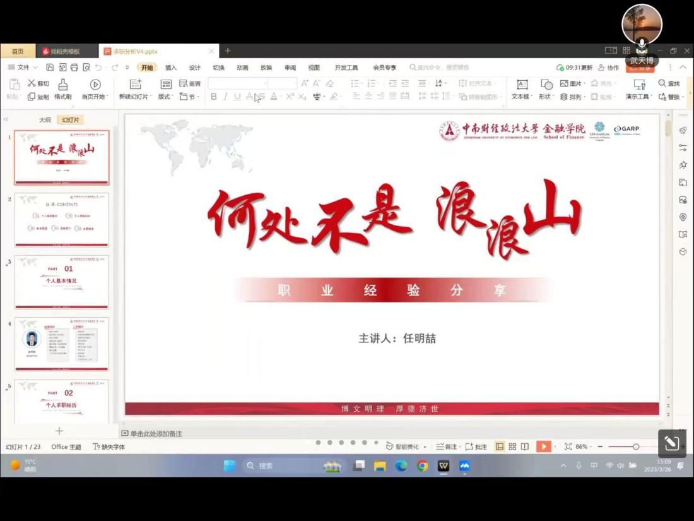Switch to slide sorter view in status bar
Screen dimensions: 694x521
coord(512,446)
